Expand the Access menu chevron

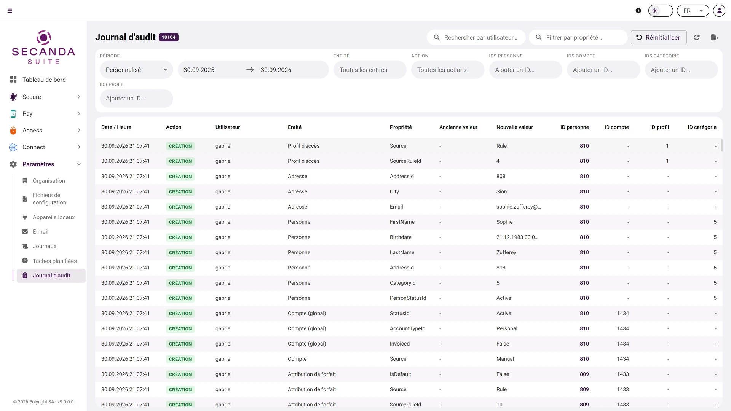point(79,130)
